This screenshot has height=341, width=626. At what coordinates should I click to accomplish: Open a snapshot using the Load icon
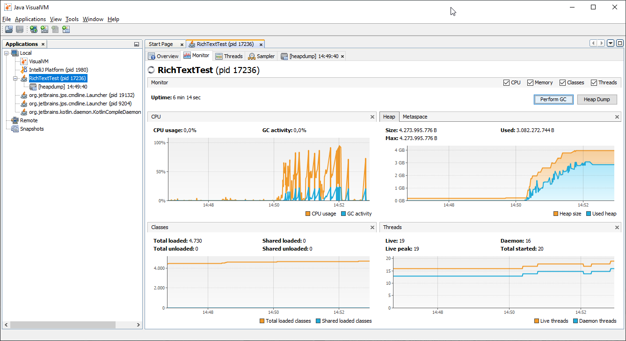pos(8,29)
